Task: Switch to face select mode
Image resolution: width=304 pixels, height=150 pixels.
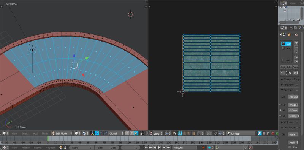Action: (136, 133)
